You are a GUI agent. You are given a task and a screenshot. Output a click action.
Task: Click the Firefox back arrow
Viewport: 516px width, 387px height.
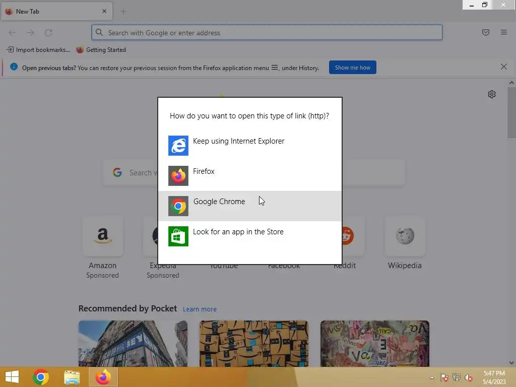click(12, 33)
